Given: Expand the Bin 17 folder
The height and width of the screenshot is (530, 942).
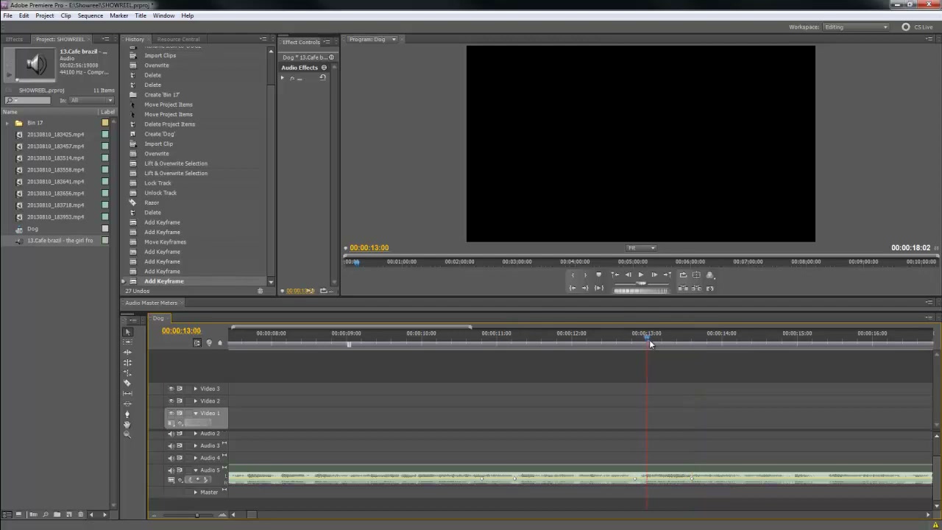Looking at the screenshot, I should click(7, 123).
